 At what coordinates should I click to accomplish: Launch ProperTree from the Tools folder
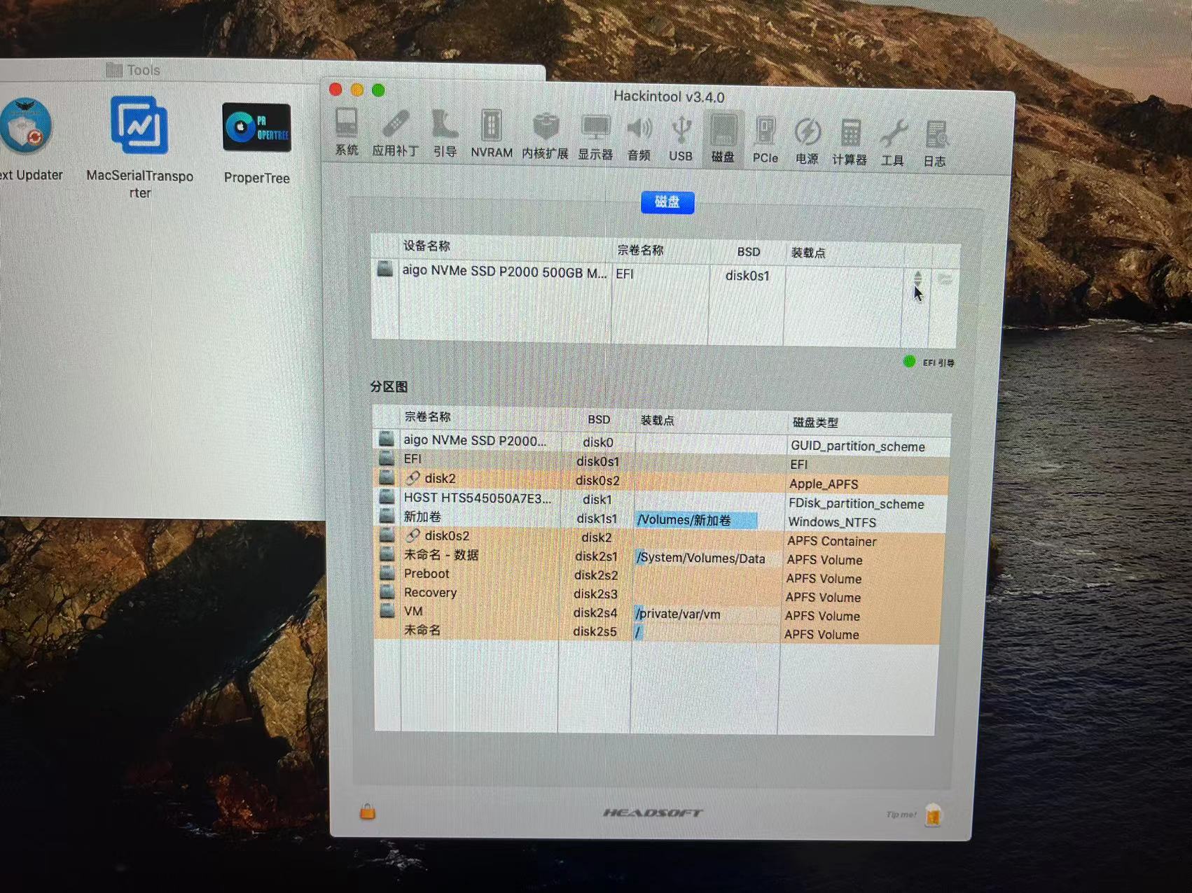click(256, 128)
